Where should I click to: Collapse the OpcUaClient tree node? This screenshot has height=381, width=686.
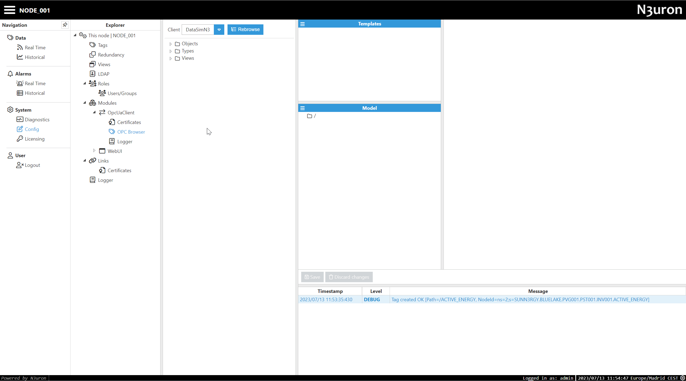coord(94,112)
